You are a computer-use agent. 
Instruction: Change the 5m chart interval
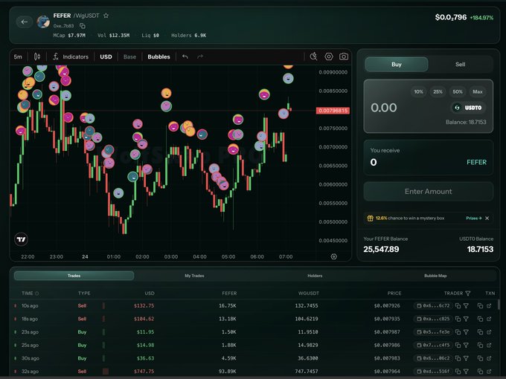(18, 56)
